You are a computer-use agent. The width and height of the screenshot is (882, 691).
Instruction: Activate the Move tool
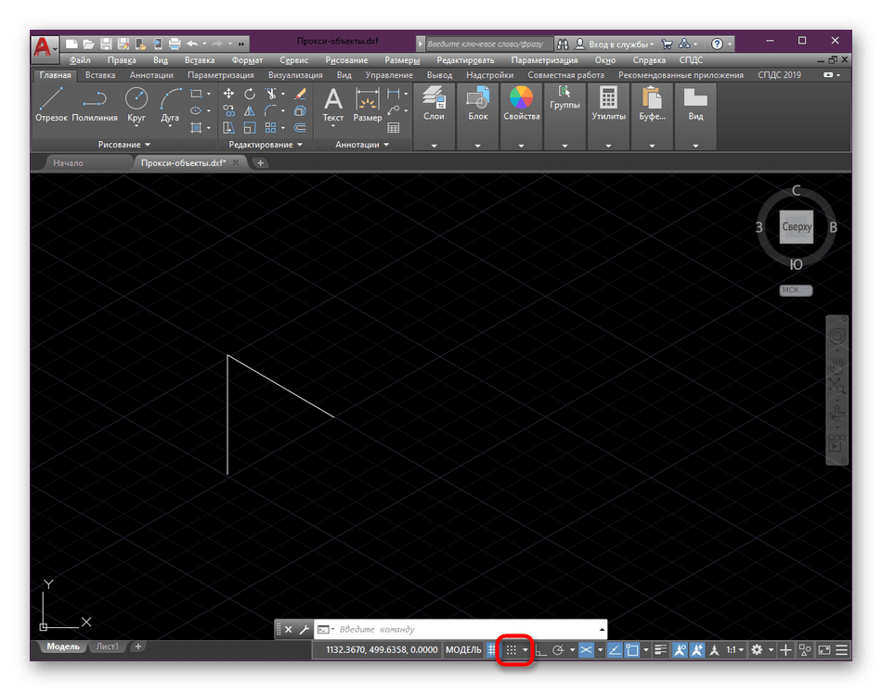click(x=228, y=94)
